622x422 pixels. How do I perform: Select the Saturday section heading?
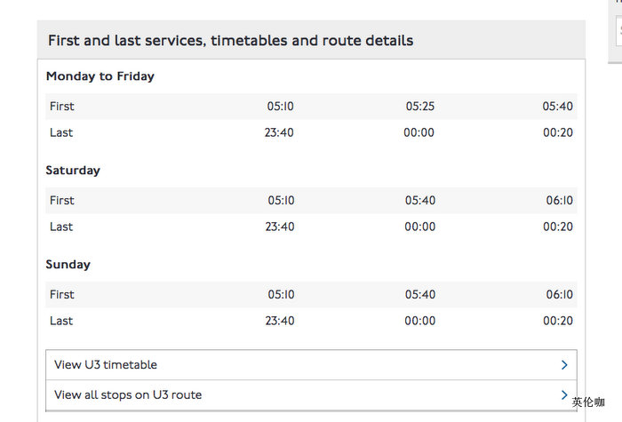click(x=73, y=171)
